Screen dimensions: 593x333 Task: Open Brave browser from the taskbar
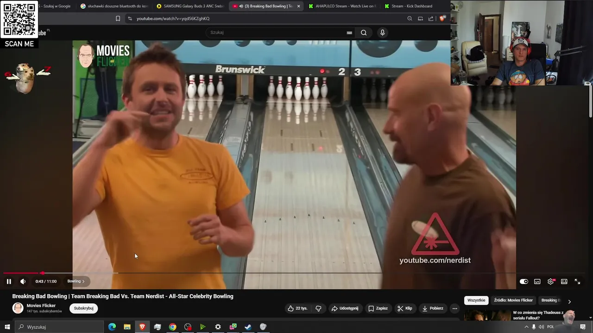point(142,327)
